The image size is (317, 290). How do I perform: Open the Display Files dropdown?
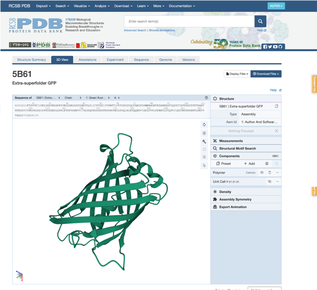click(237, 74)
